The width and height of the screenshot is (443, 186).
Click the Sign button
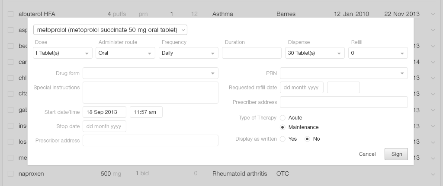[396, 154]
